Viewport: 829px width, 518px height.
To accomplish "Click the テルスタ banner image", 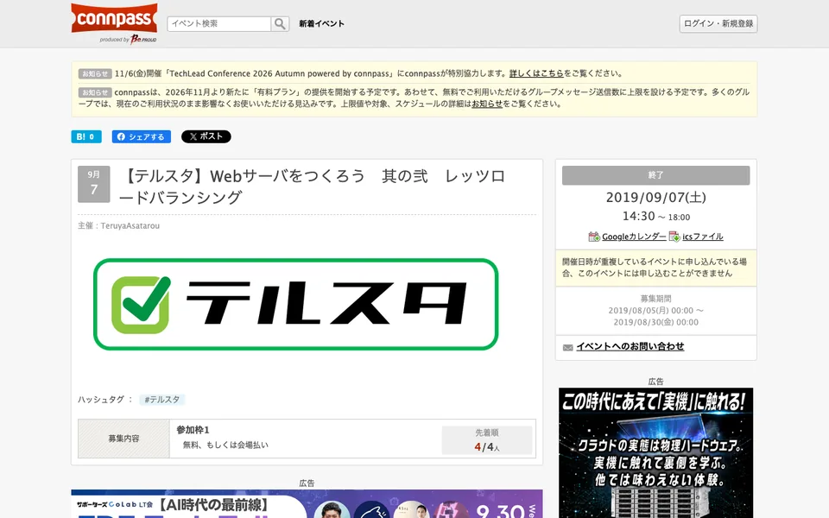I will pyautogui.click(x=296, y=305).
